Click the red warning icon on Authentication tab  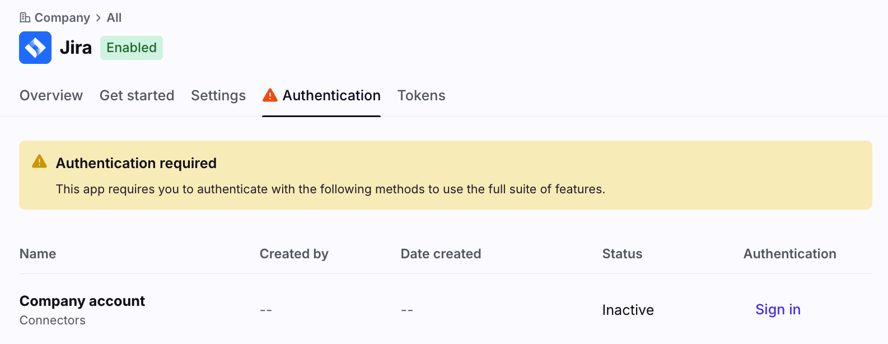click(270, 95)
